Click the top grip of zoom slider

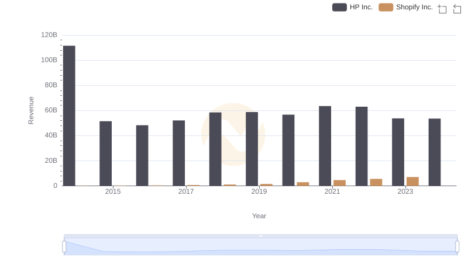[x=260, y=236]
